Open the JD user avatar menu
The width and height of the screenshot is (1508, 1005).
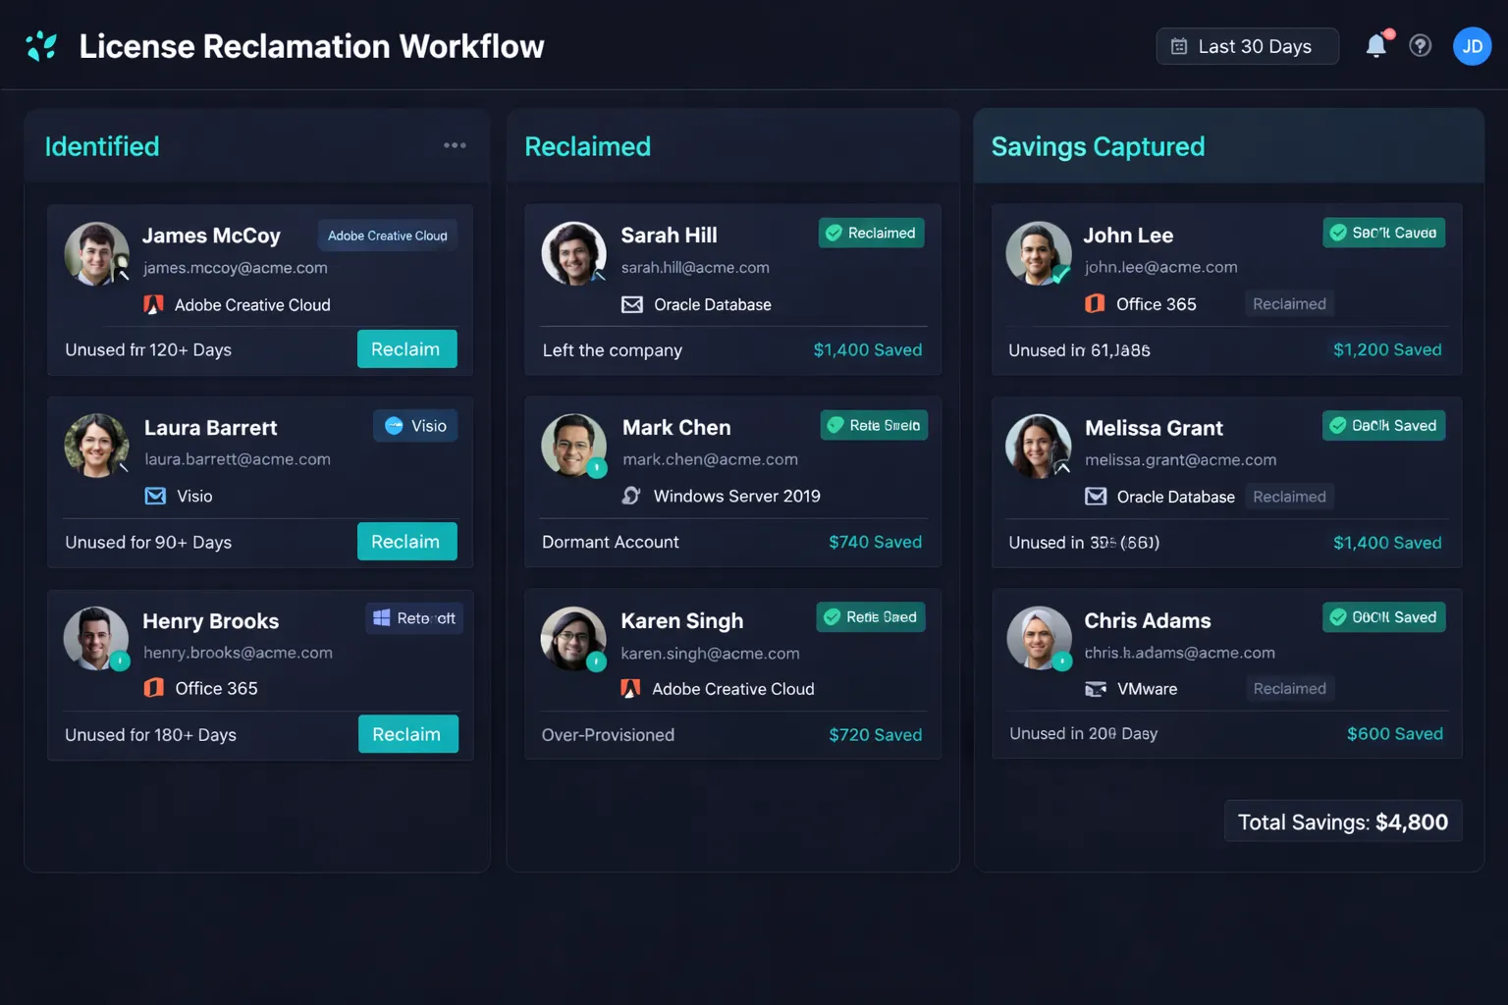1472,46
